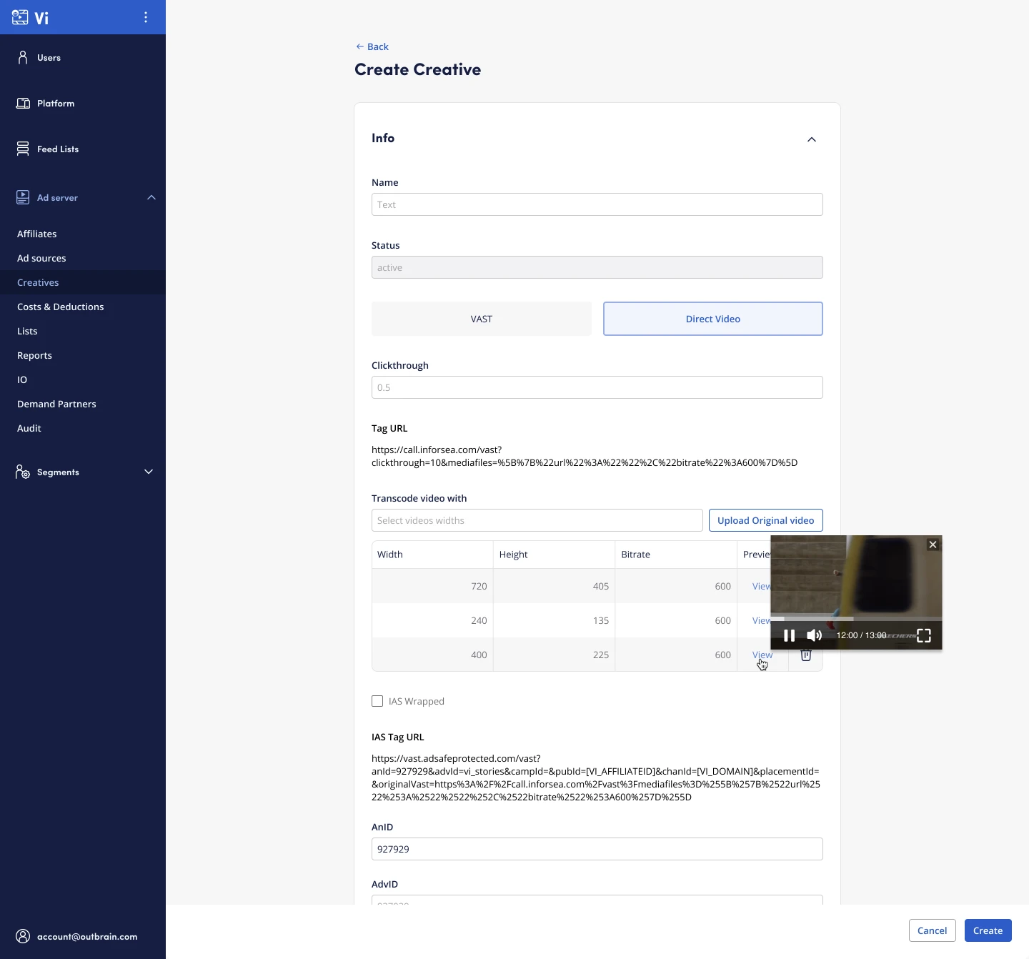
Task: Open Users section via person icon
Action: point(23,57)
